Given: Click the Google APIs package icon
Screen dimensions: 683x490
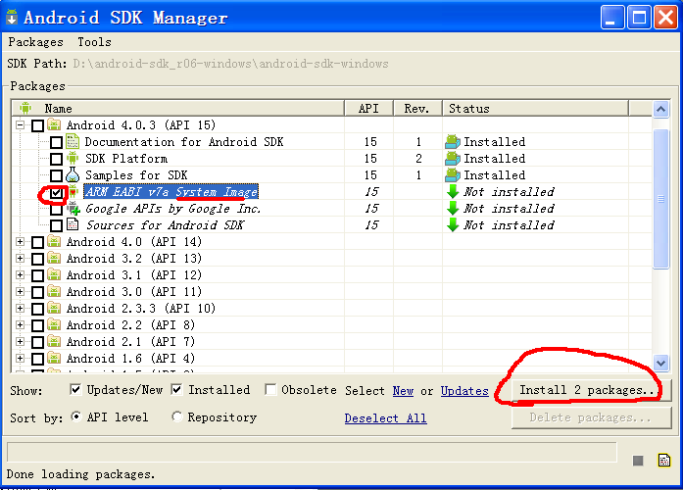Looking at the screenshot, I should (x=73, y=209).
